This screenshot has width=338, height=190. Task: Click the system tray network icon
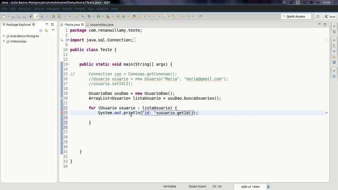pos(304,3)
